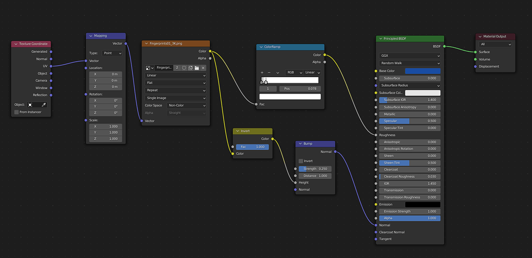Click the black Emission color swatch
Screen dimensions: 532x258
[x=423, y=205]
